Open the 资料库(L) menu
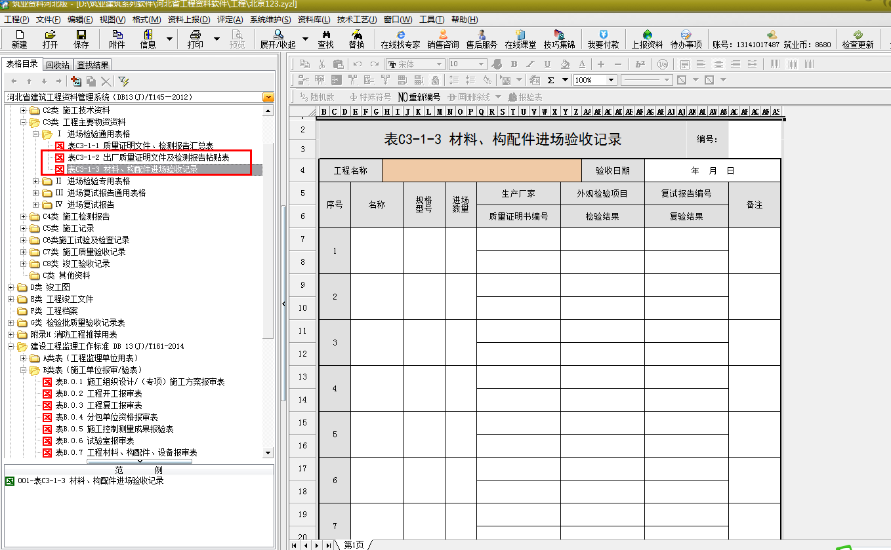Image resolution: width=891 pixels, height=550 pixels. click(314, 20)
